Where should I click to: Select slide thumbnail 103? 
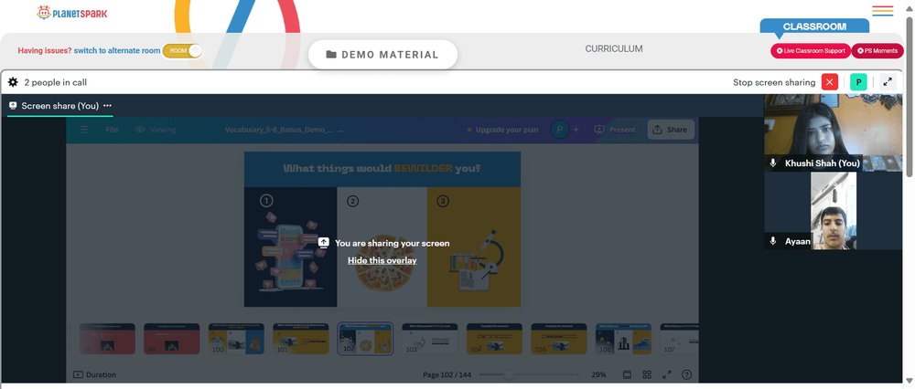pos(430,339)
